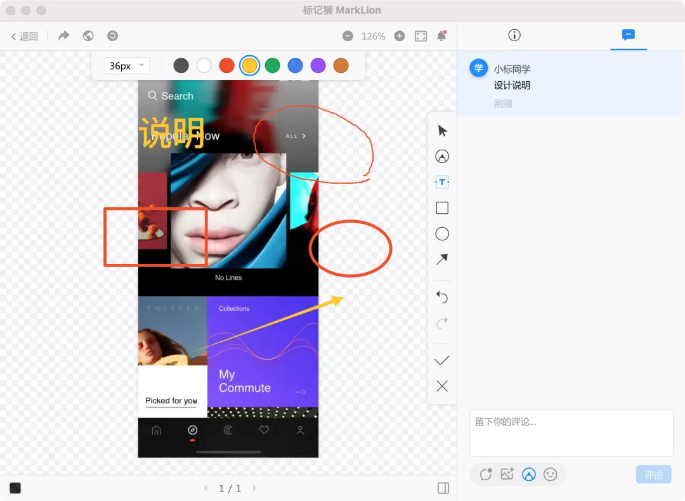Cancel annotation with the X icon
Screen dimensions: 685x501
tap(442, 386)
